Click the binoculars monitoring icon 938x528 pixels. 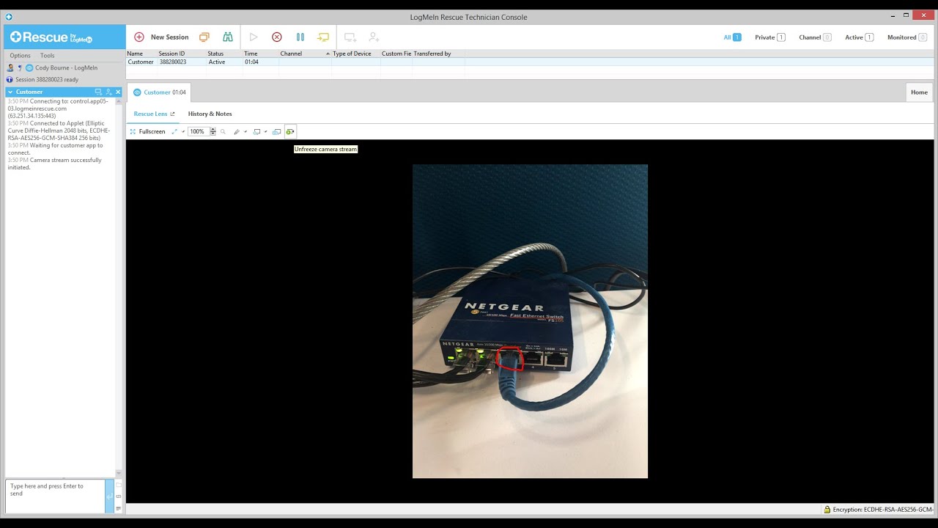[228, 37]
